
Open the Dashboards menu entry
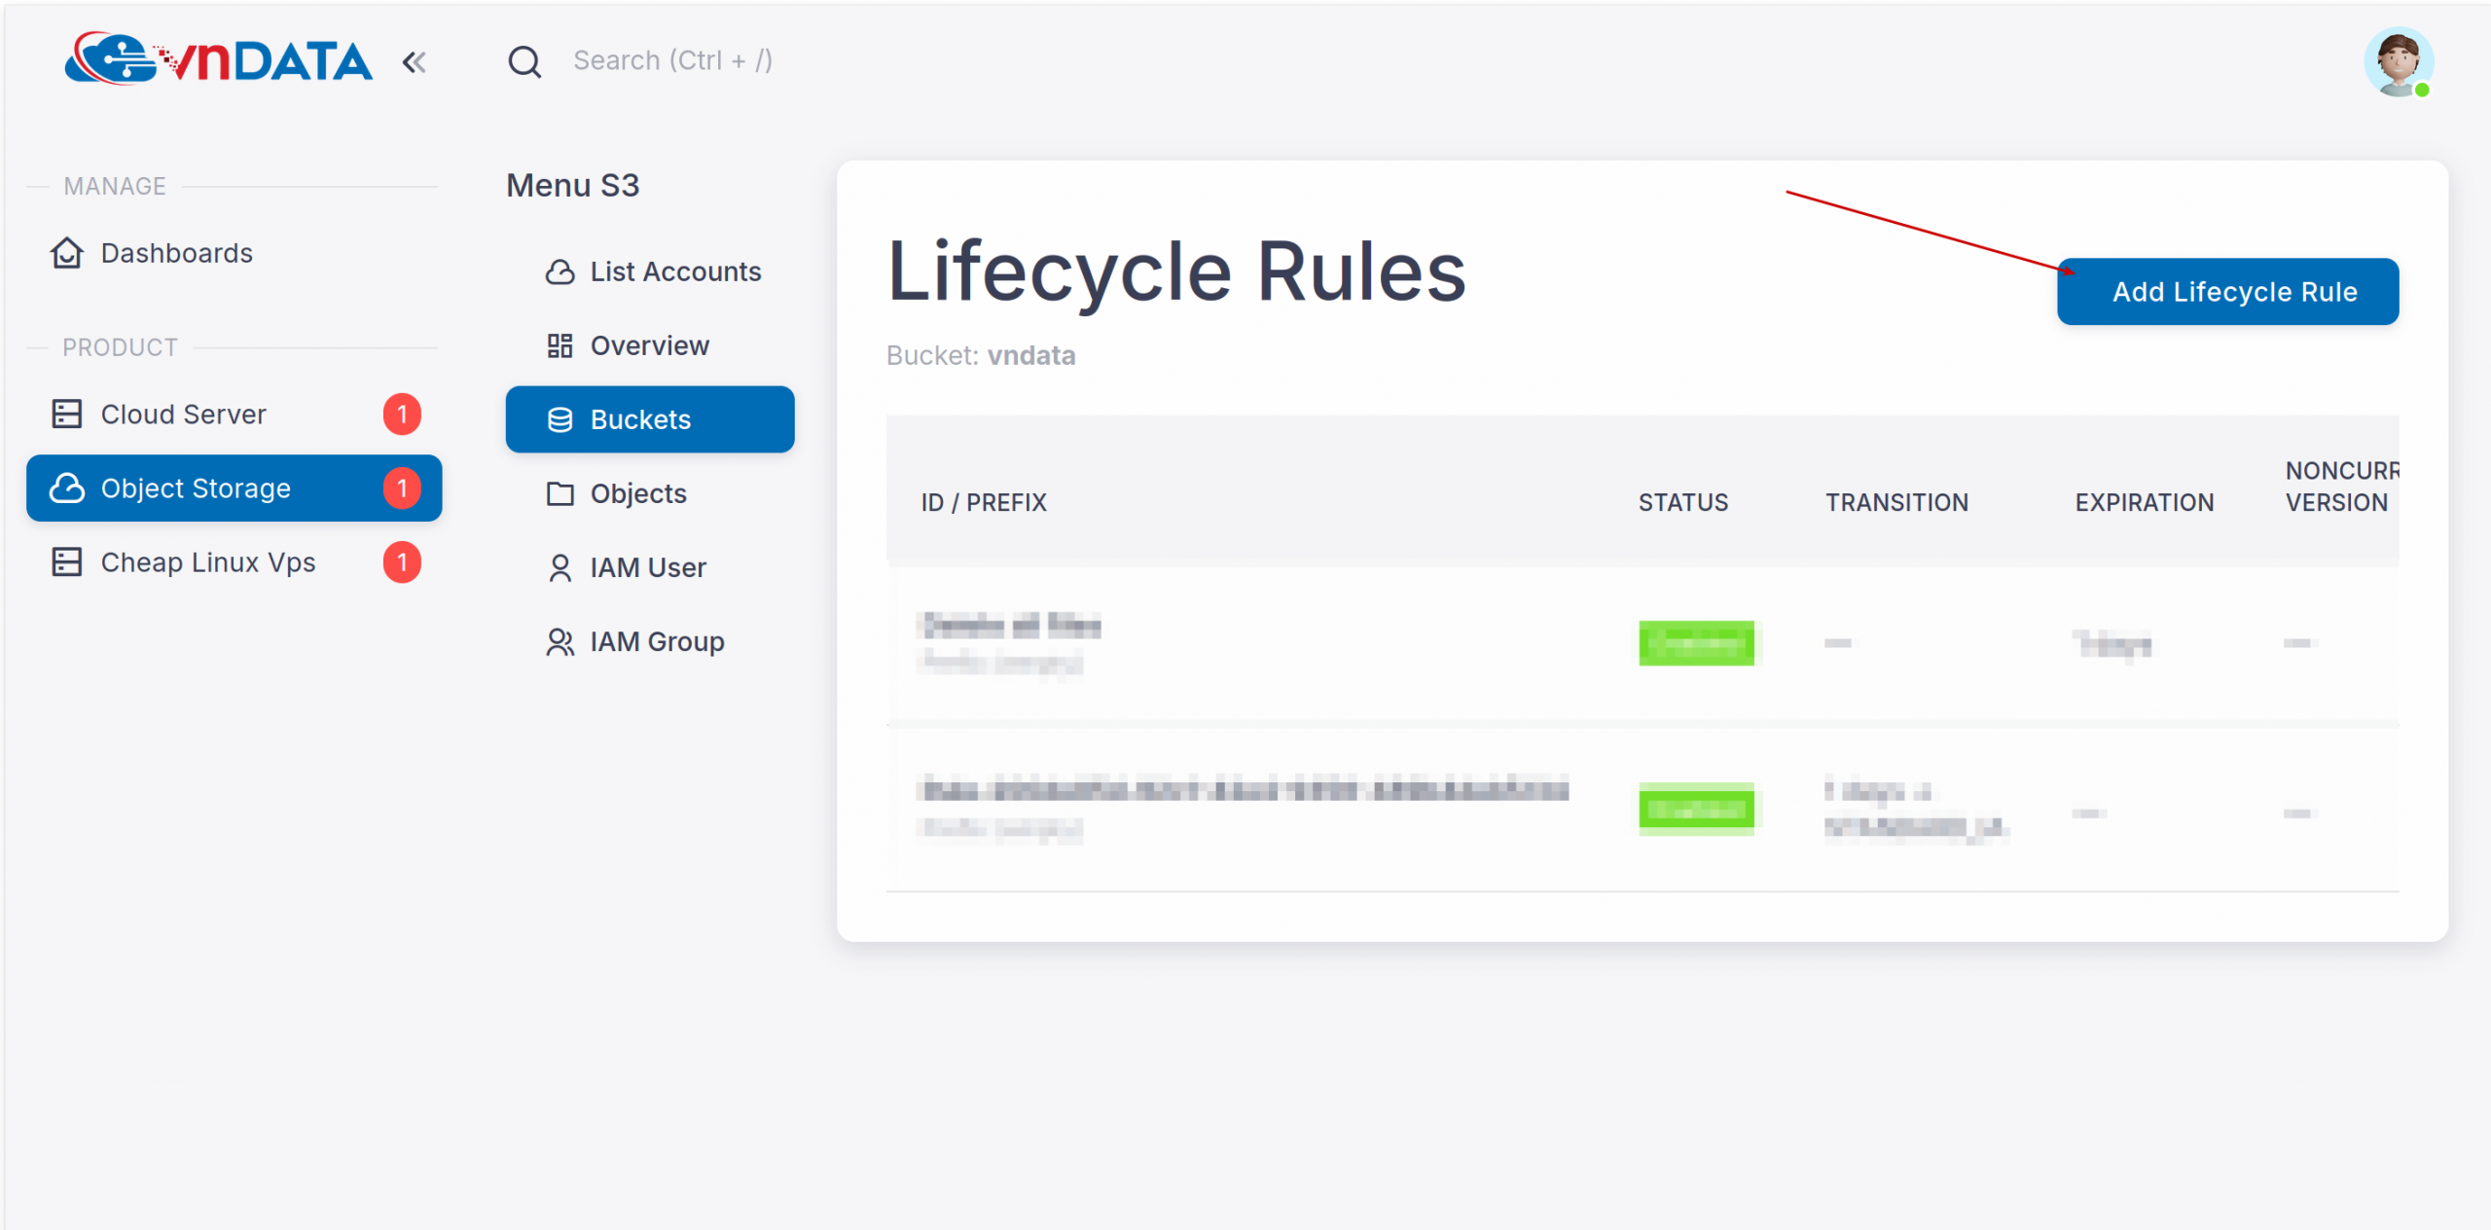pyautogui.click(x=176, y=252)
